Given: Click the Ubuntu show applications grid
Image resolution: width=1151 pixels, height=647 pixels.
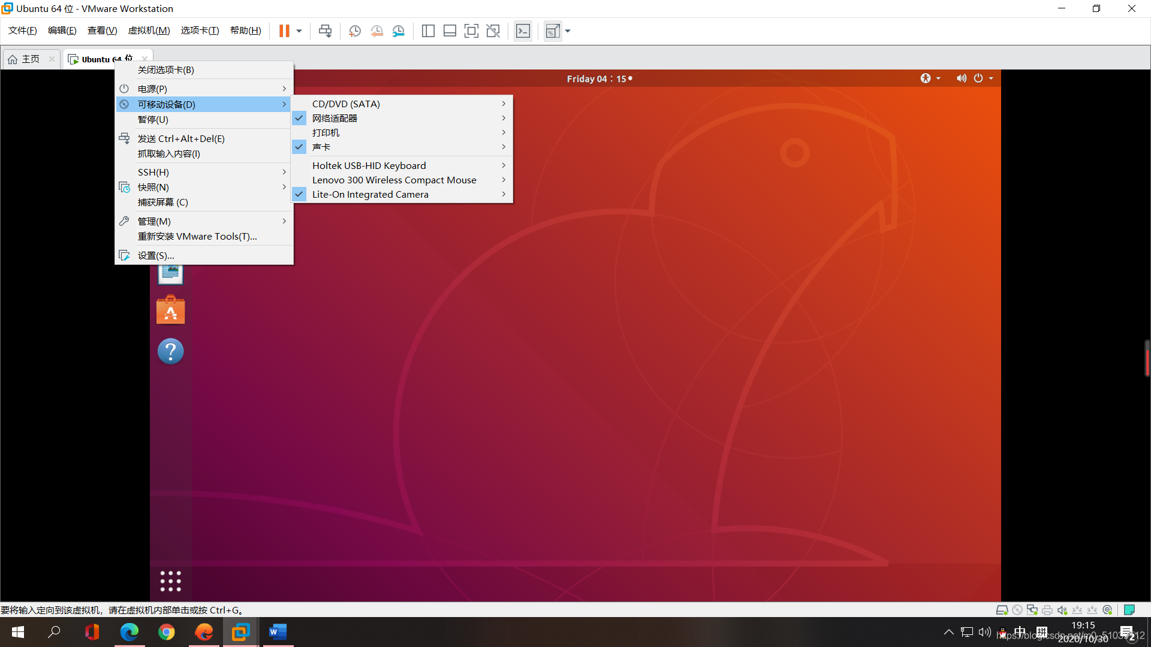Looking at the screenshot, I should (x=171, y=581).
